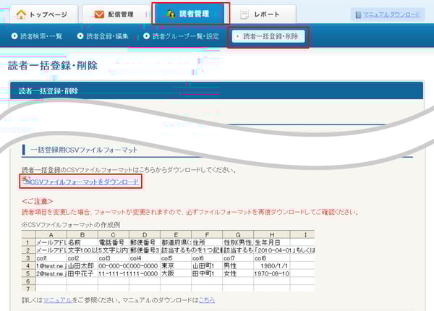This screenshot has width=434, height=311.
Task: Click cell 田中花子 in example table
Action: click(x=82, y=273)
